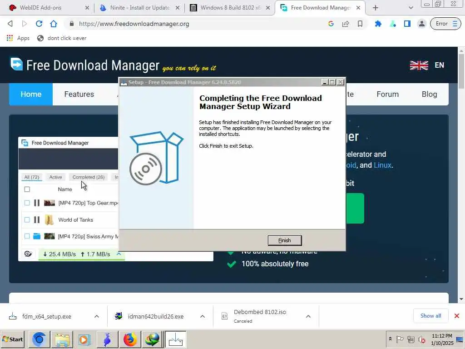The height and width of the screenshot is (349, 465).
Task: Open media player taskbar icon
Action: (x=84, y=339)
